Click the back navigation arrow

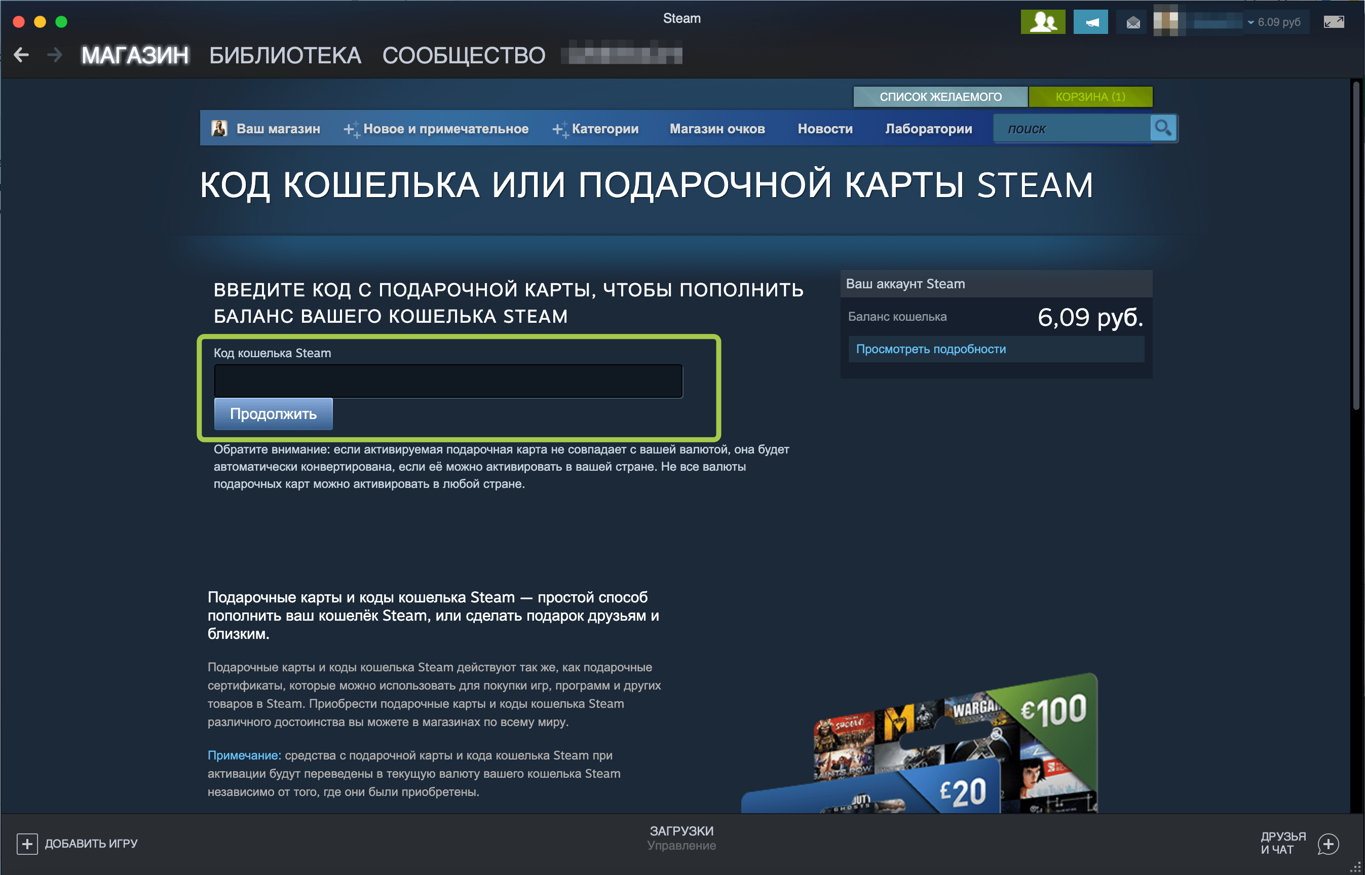coord(22,55)
